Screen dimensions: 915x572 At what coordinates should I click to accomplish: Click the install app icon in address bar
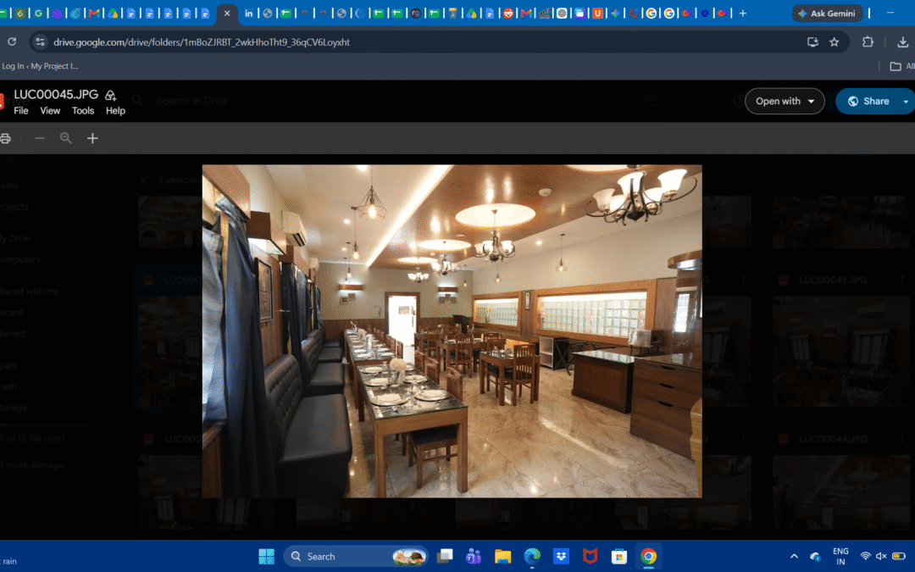click(812, 42)
